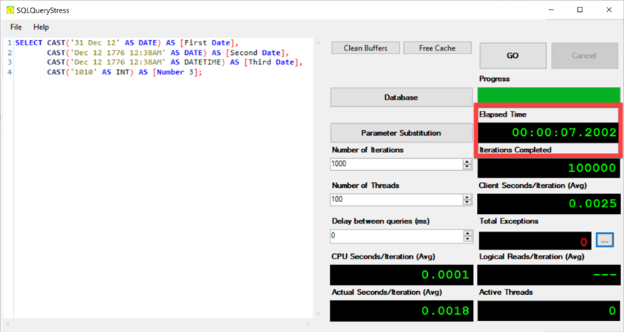The height and width of the screenshot is (332, 624).
Task: Open Parameter Substitution dialog
Action: pos(401,133)
